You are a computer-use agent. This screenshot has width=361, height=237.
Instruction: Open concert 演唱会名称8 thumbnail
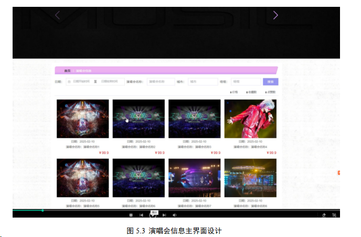coord(250,178)
